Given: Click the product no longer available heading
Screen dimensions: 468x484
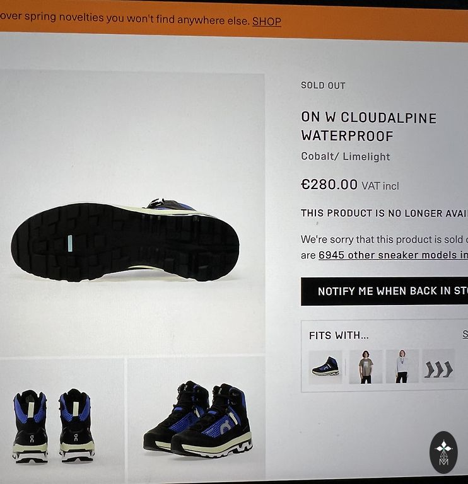Looking at the screenshot, I should [x=384, y=213].
